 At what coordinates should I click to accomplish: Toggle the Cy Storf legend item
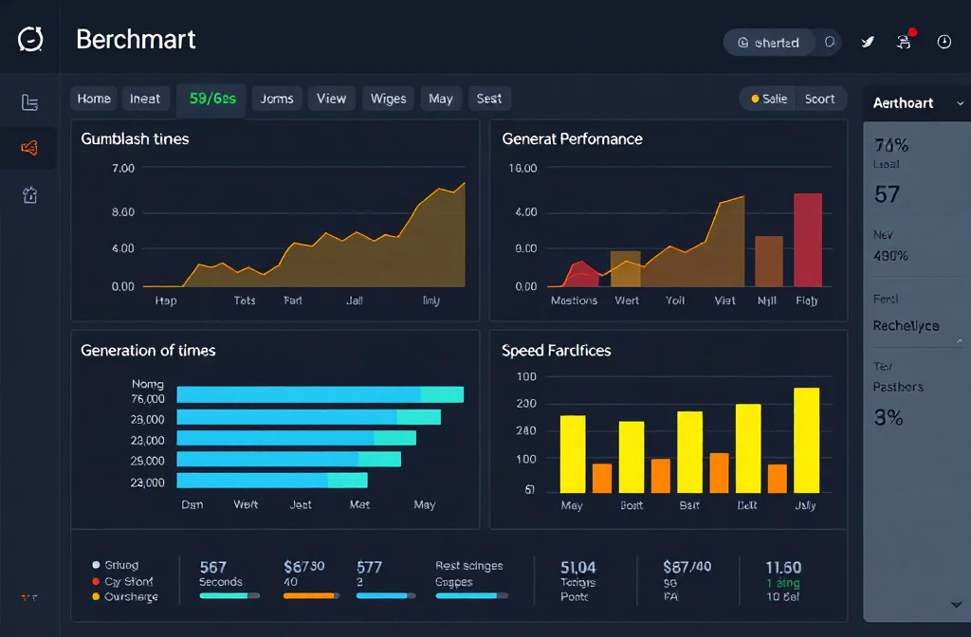(127, 581)
